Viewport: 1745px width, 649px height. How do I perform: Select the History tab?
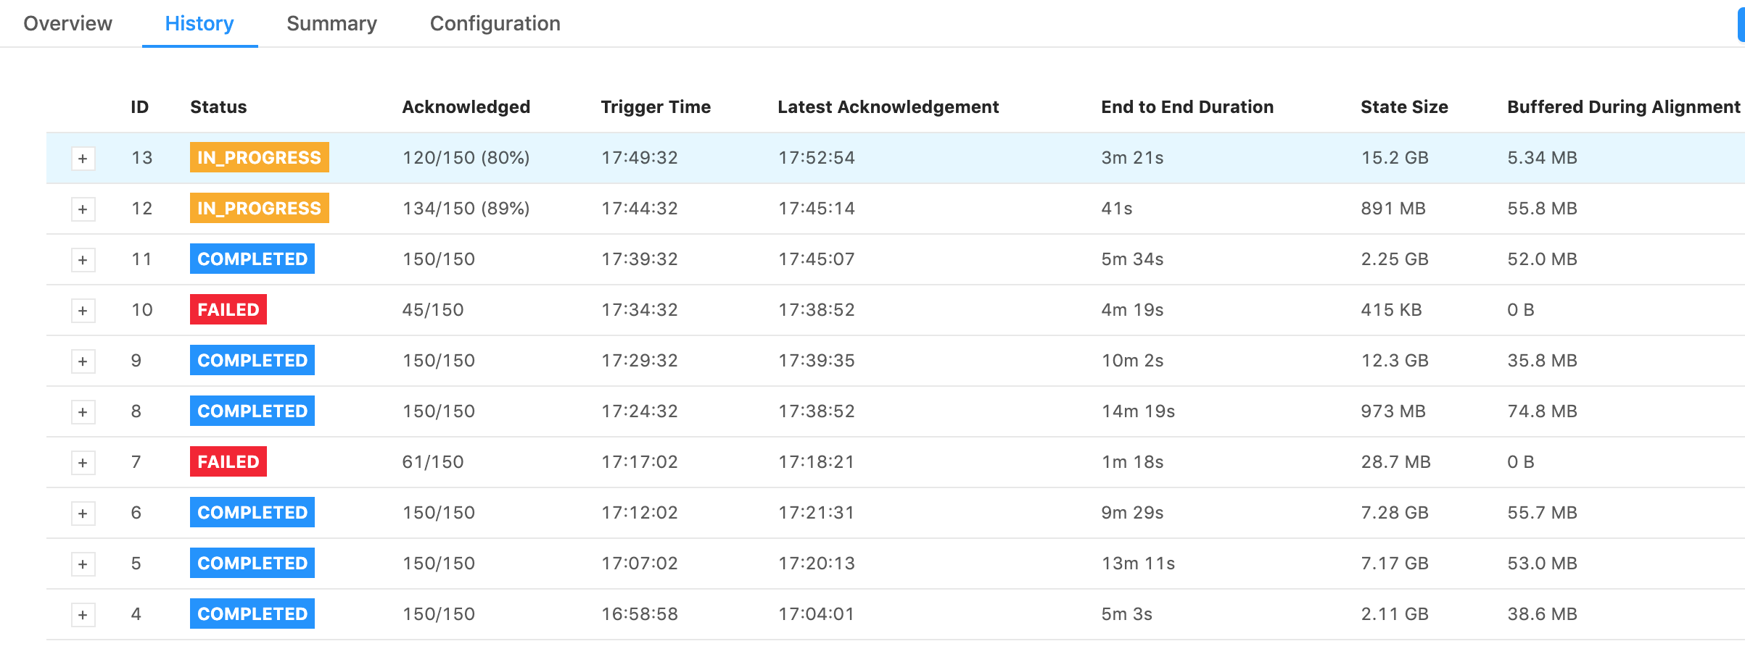click(x=199, y=24)
